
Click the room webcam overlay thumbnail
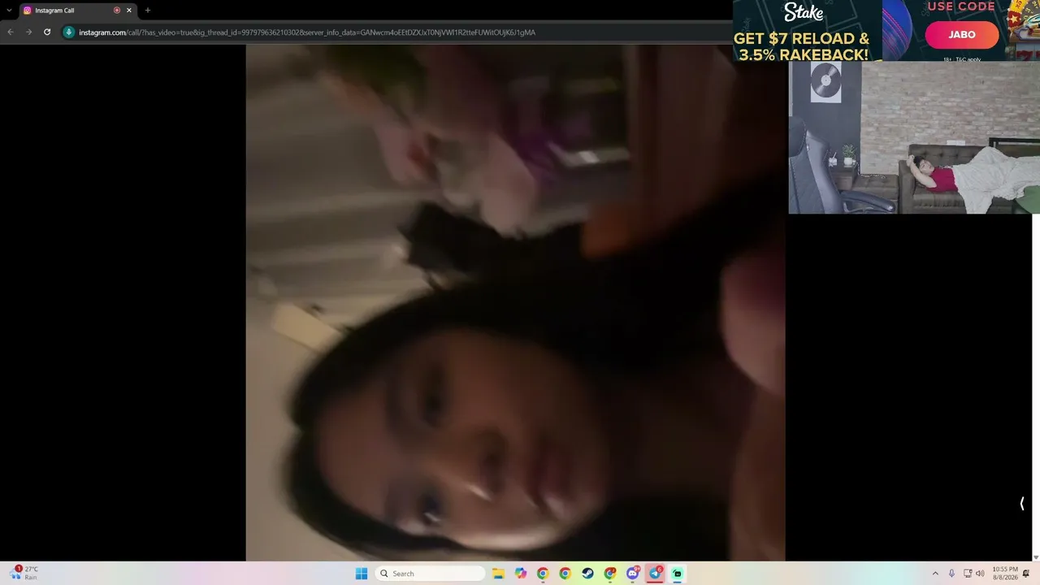(x=914, y=138)
